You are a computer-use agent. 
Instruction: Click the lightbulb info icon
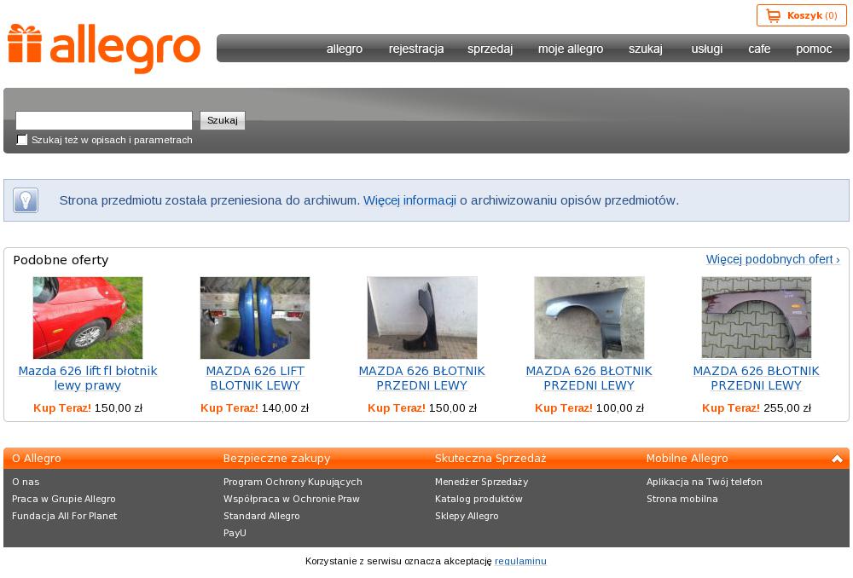(26, 200)
